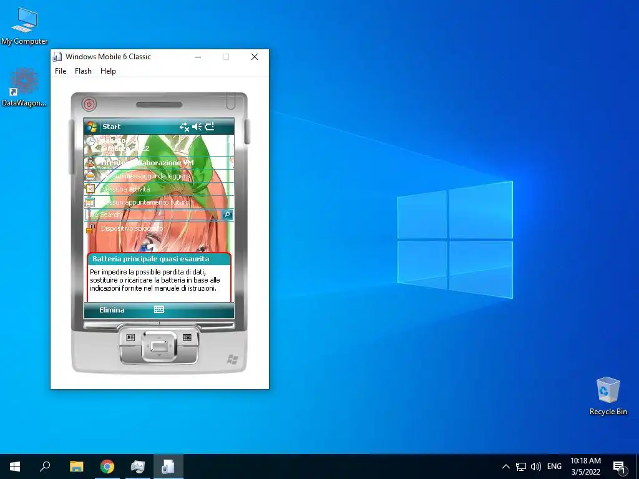Open the Flash menu
The image size is (639, 479).
click(83, 71)
